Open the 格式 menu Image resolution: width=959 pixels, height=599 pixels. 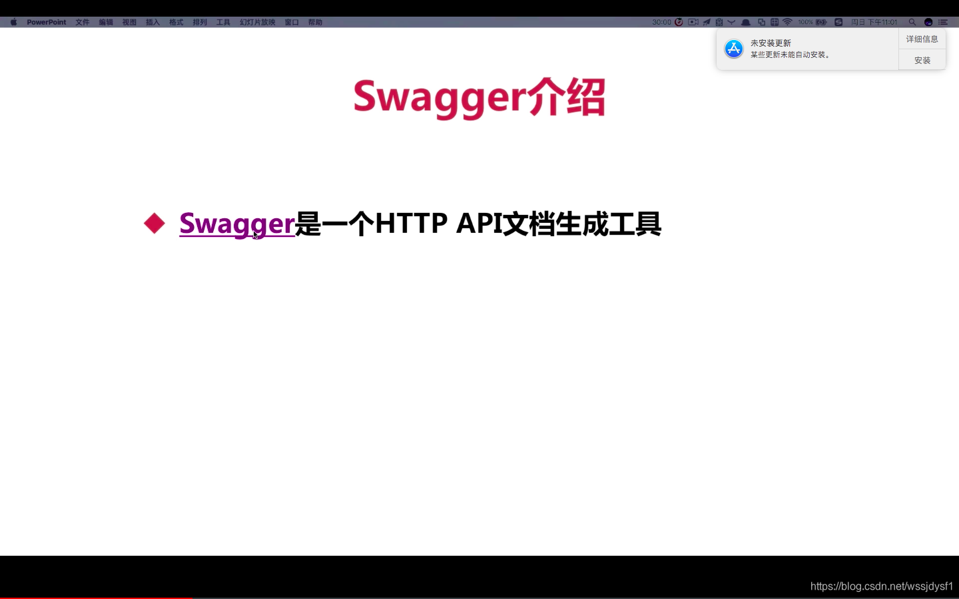tap(176, 22)
